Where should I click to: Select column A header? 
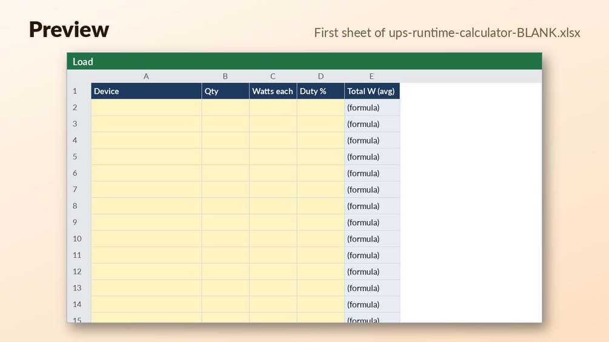click(146, 76)
